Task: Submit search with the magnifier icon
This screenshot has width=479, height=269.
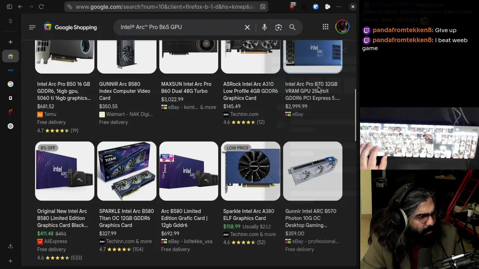Action: [x=292, y=27]
